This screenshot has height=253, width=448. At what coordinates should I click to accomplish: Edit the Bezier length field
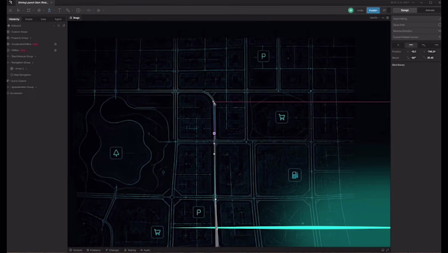point(431,58)
